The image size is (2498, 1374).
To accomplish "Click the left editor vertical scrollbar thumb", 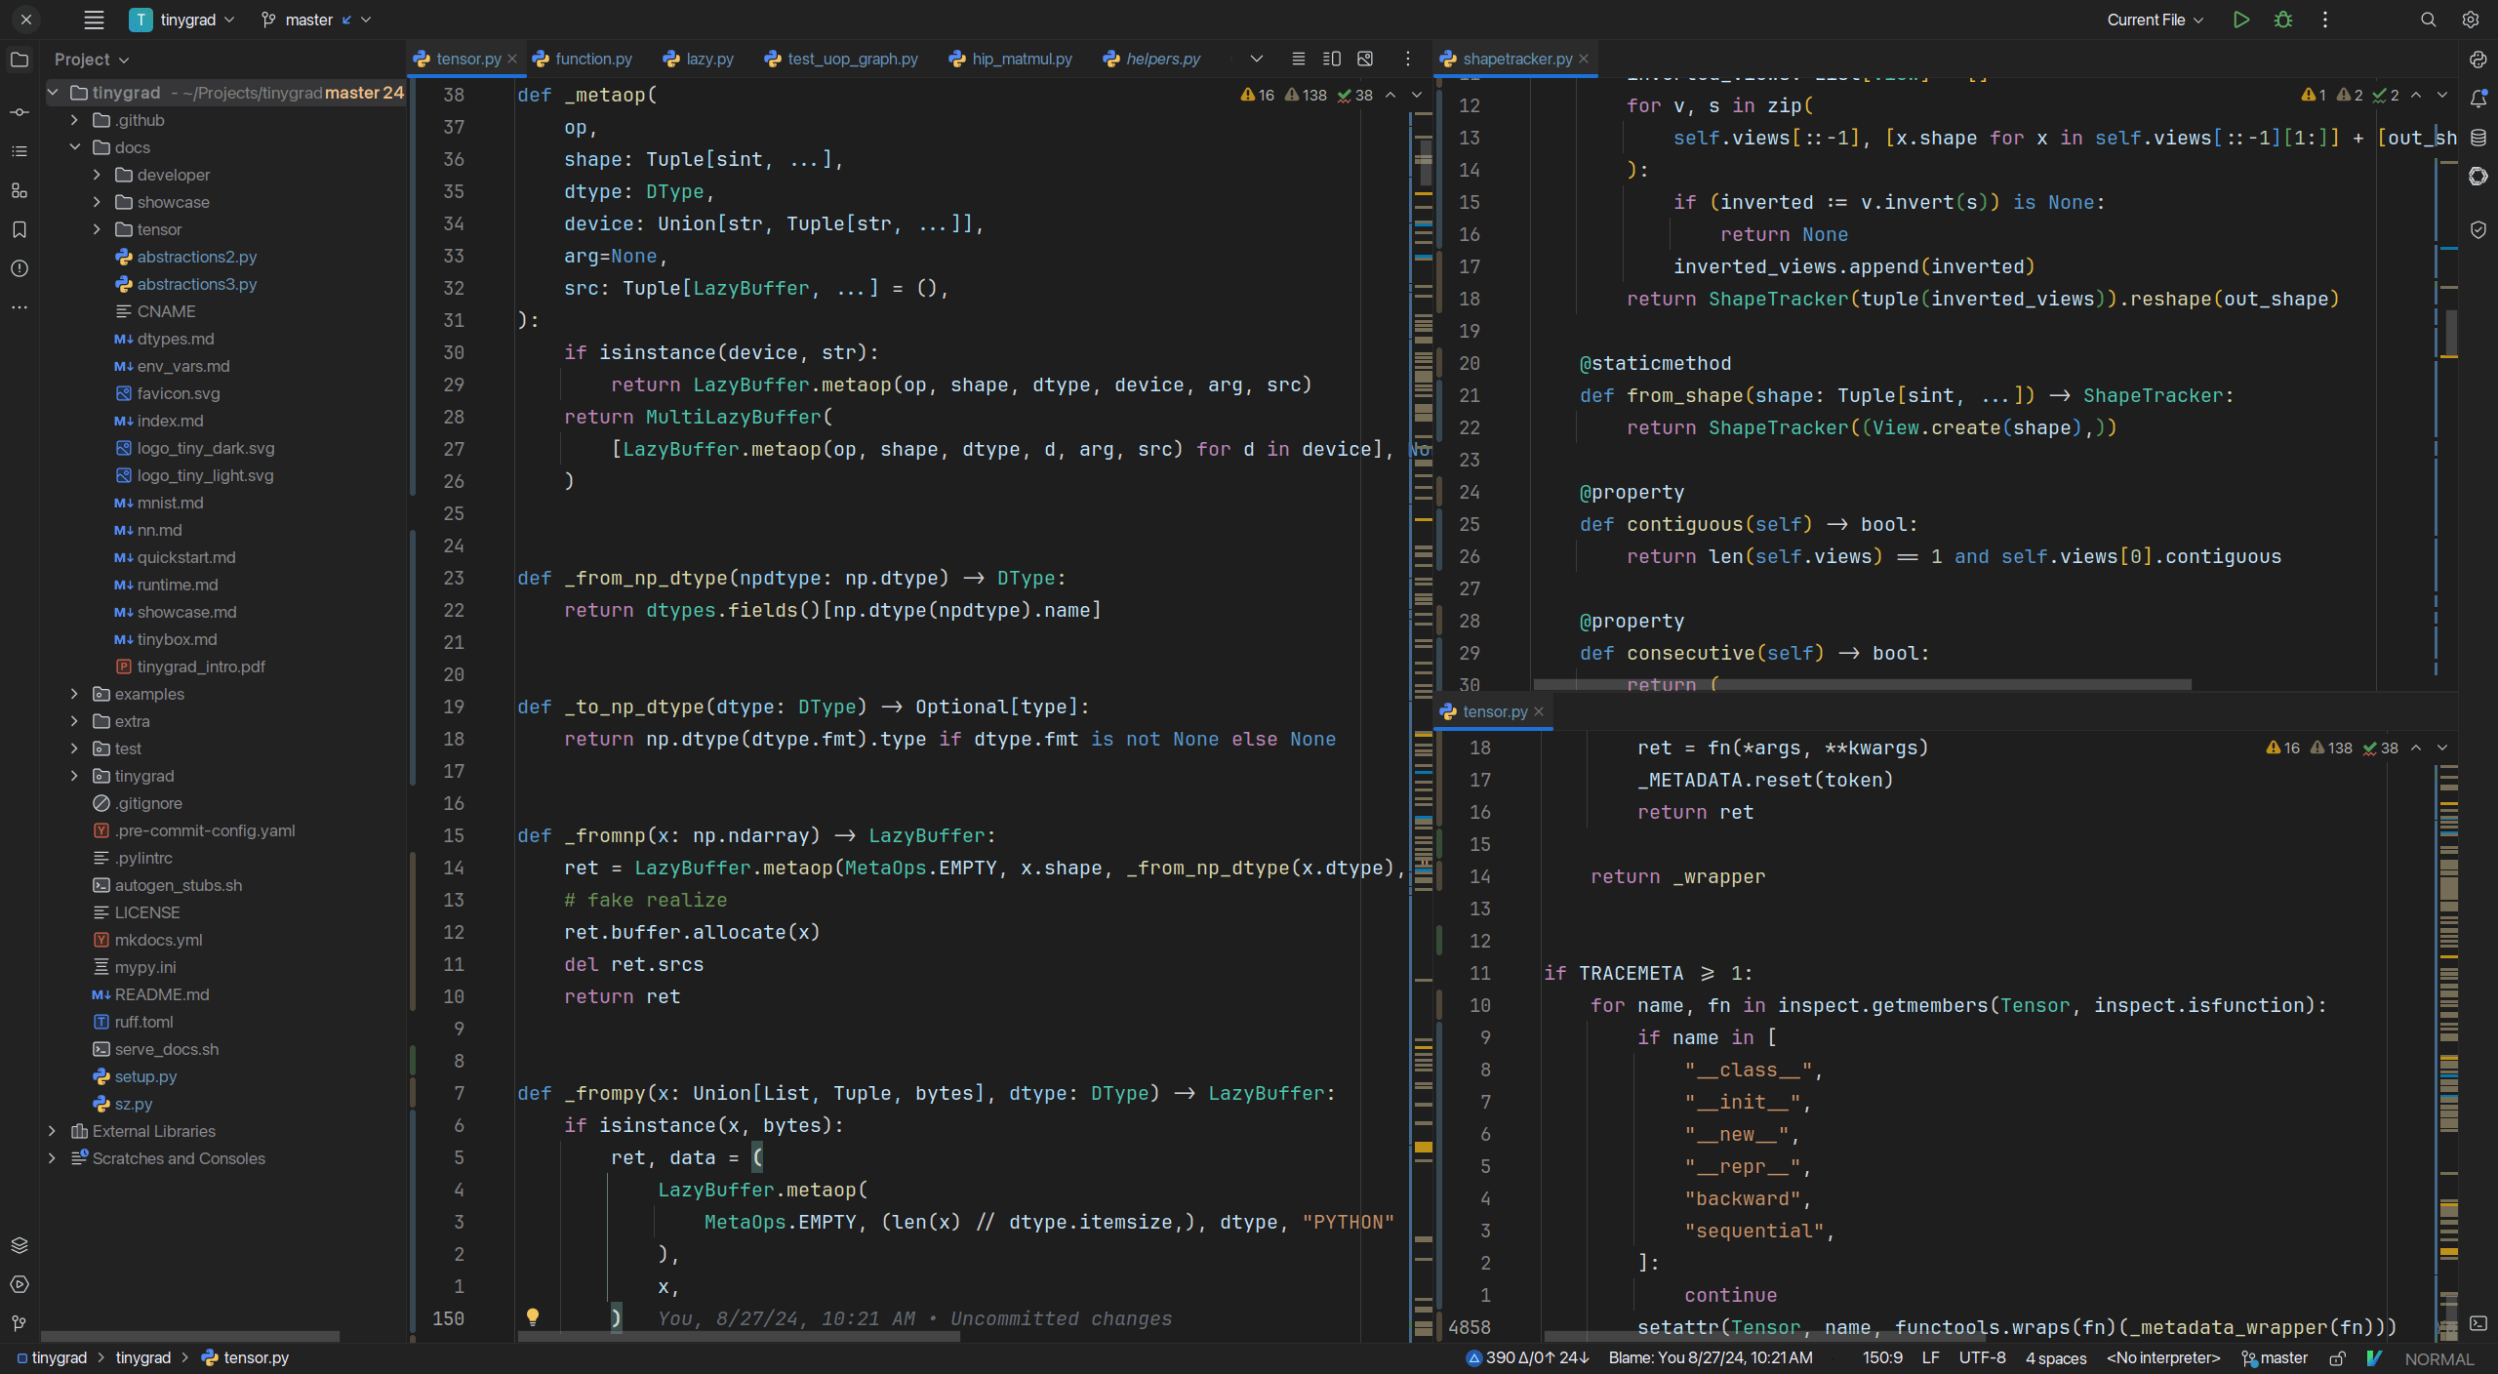I will 1426,161.
